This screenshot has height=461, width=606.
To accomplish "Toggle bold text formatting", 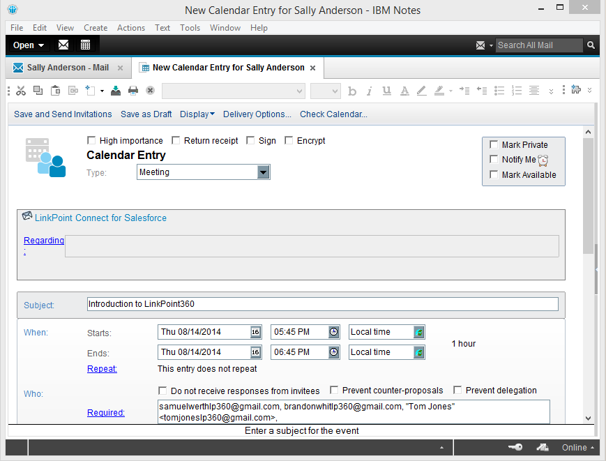I will click(x=351, y=91).
